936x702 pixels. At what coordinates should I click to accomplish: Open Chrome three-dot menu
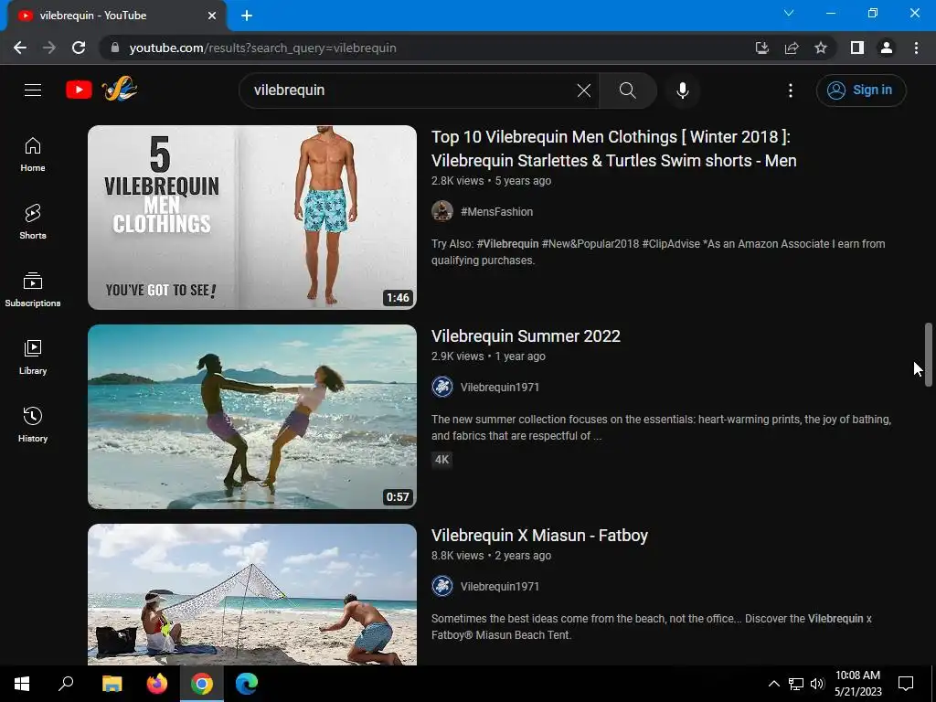[x=916, y=48]
